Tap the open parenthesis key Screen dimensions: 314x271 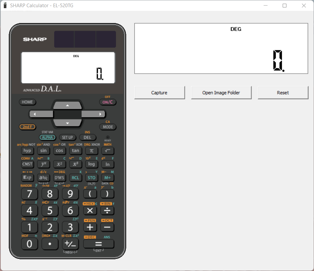coord(90,194)
